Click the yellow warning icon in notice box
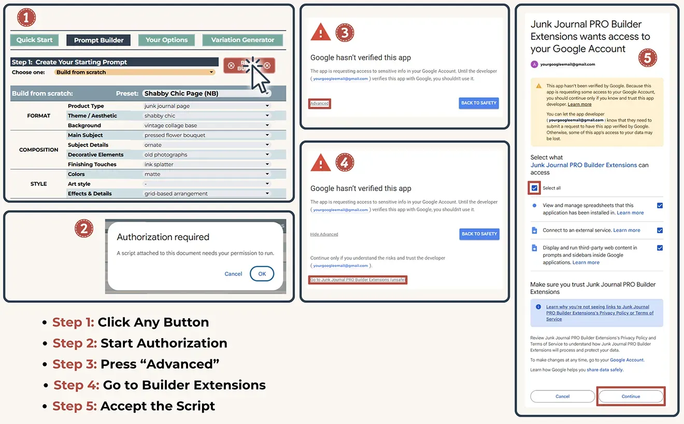 [539, 86]
